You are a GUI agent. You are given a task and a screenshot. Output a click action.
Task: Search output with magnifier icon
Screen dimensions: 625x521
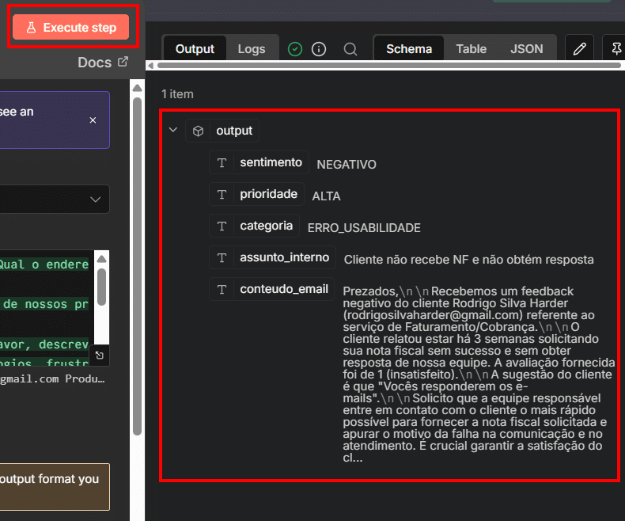point(350,49)
